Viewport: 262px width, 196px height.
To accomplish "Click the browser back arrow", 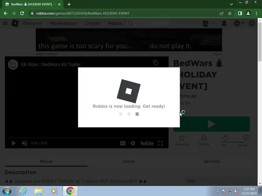I will coord(6,13).
